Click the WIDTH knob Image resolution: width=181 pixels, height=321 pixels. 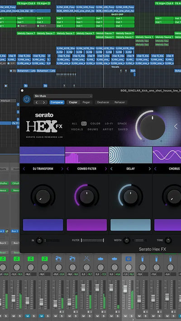[x=127, y=240]
